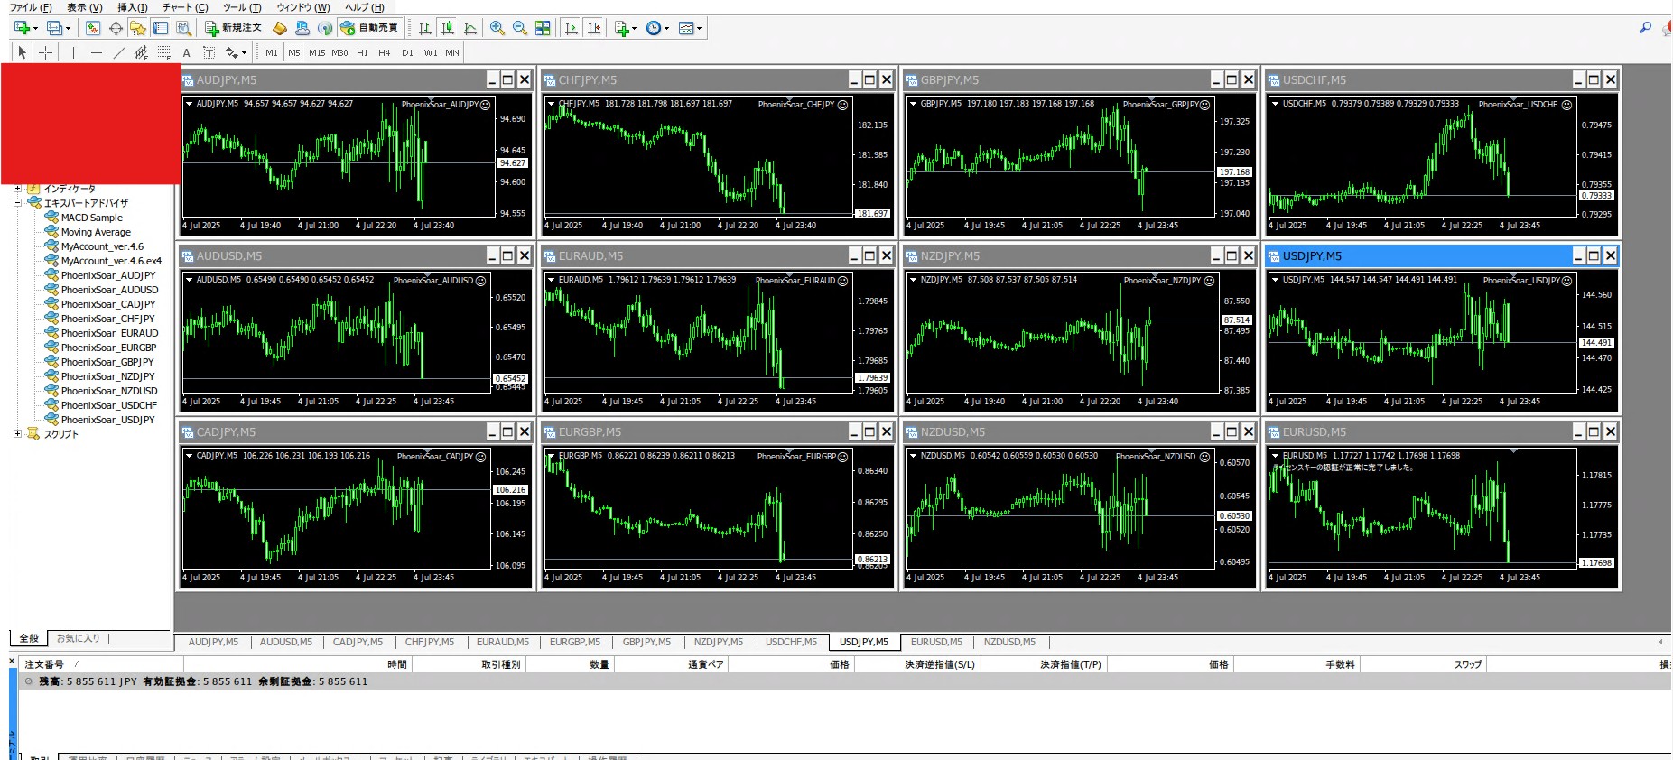Image resolution: width=1673 pixels, height=760 pixels.
Task: Switch chart to bar chart style
Action: tap(425, 28)
